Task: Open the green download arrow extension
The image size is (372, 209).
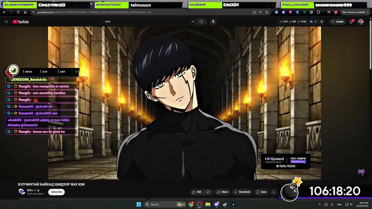Action: [304, 12]
